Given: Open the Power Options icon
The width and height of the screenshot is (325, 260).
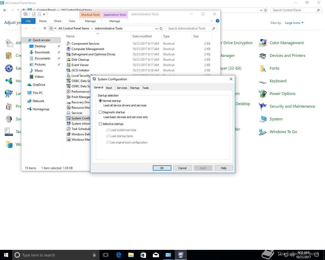Looking at the screenshot, I should [263, 94].
